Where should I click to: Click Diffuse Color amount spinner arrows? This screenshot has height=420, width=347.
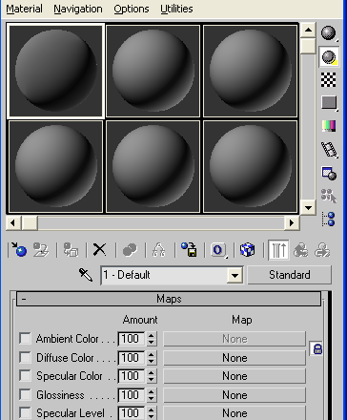[x=152, y=358]
